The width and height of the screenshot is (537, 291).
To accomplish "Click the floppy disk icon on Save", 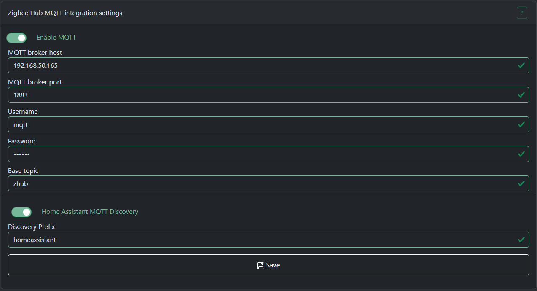I will [x=260, y=265].
